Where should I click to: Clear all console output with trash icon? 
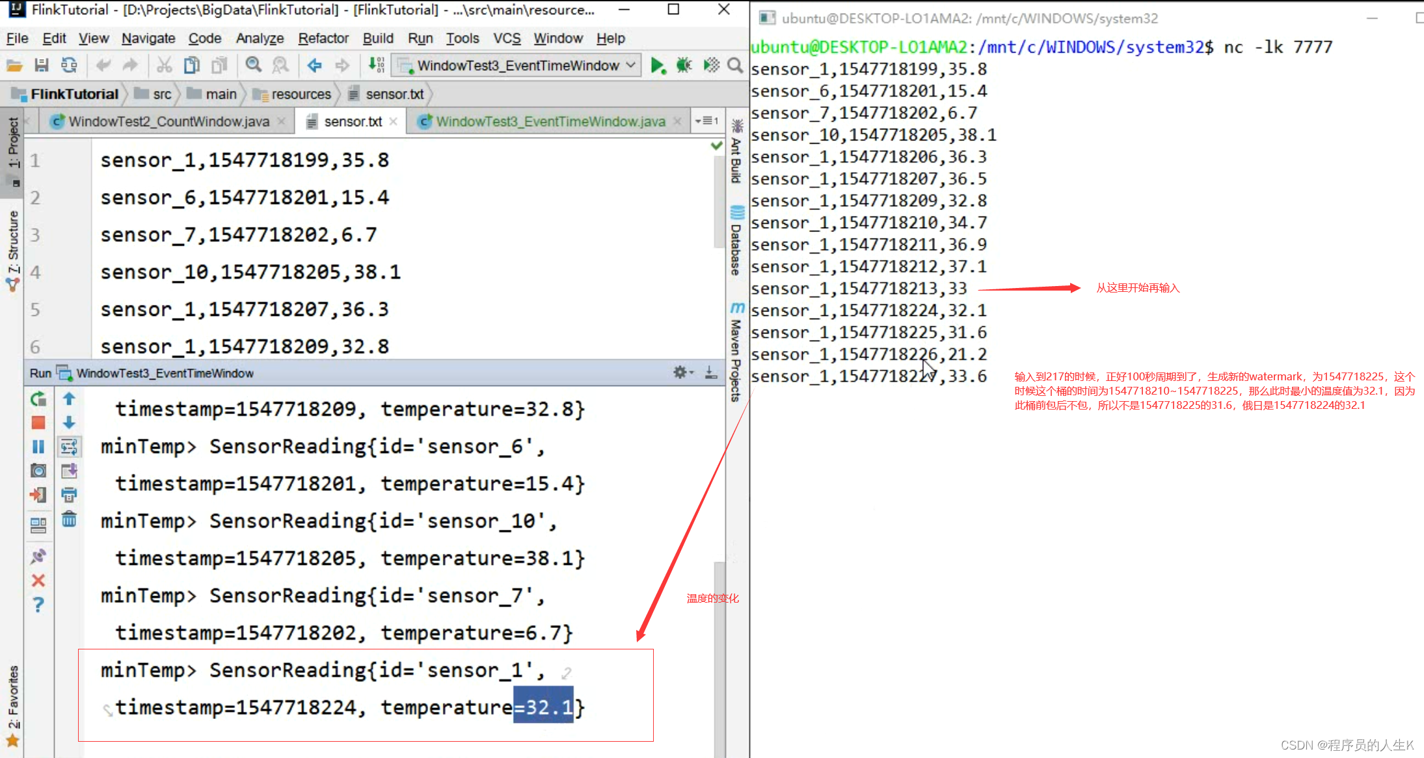coord(69,519)
